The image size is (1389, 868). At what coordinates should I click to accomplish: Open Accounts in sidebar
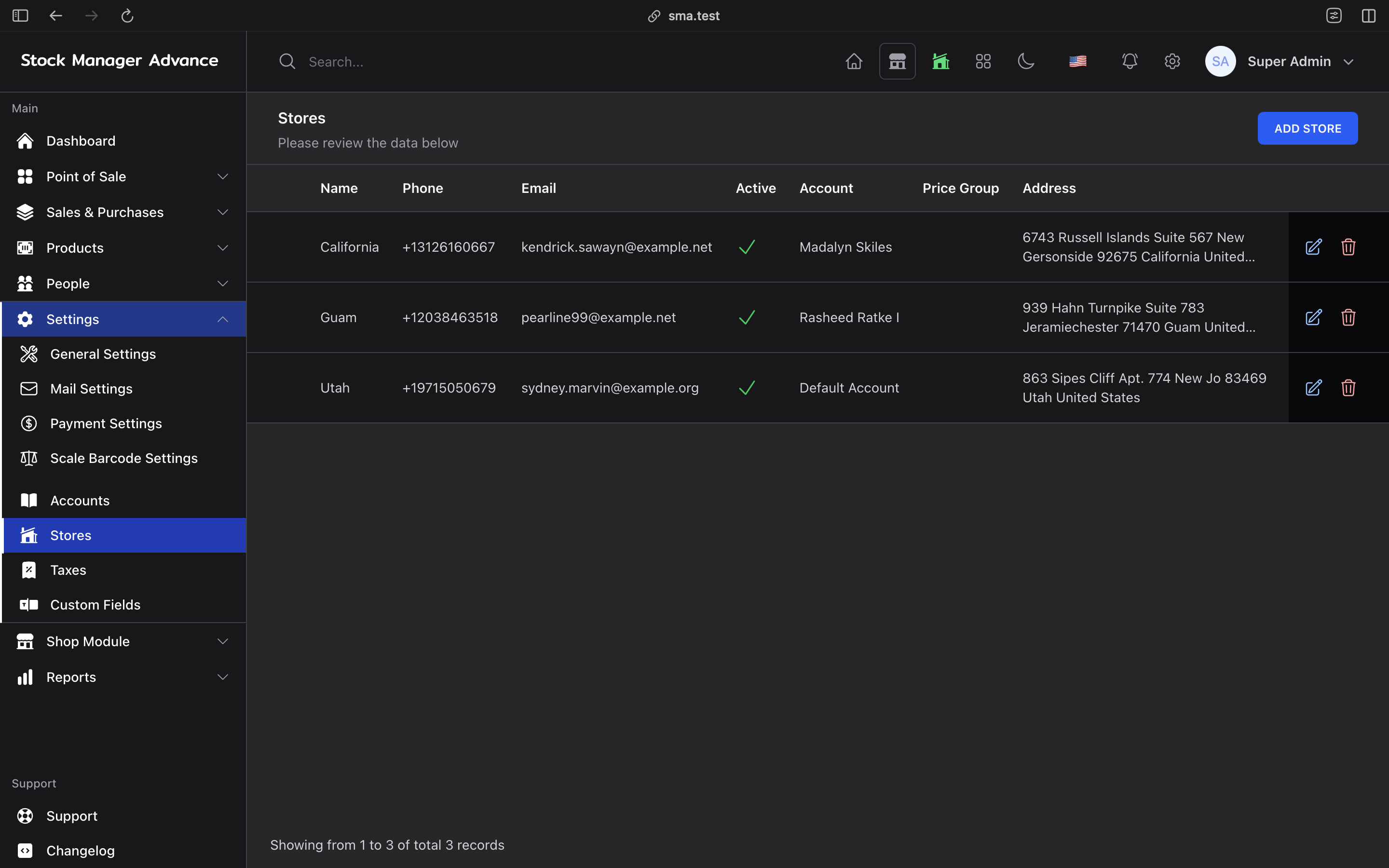(124, 501)
